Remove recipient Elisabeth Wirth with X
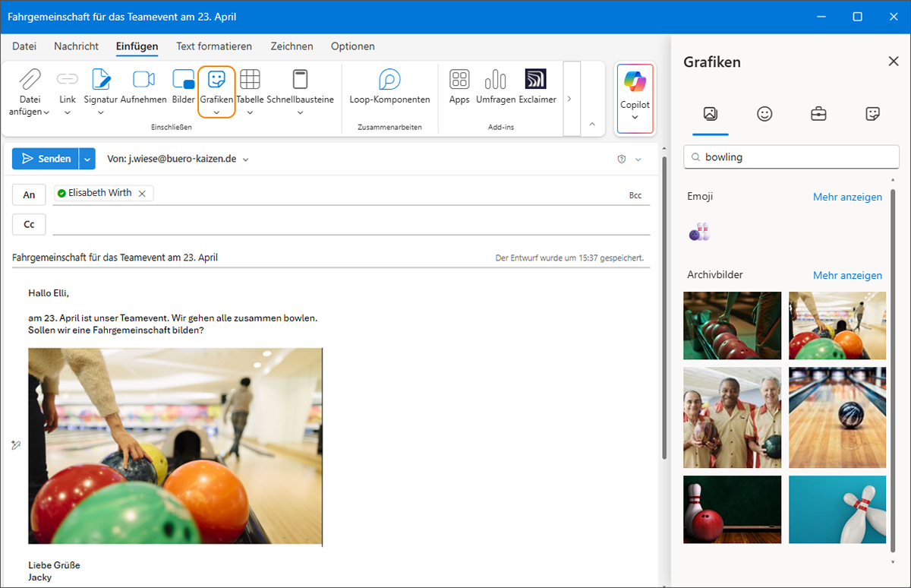This screenshot has height=588, width=911. click(142, 193)
